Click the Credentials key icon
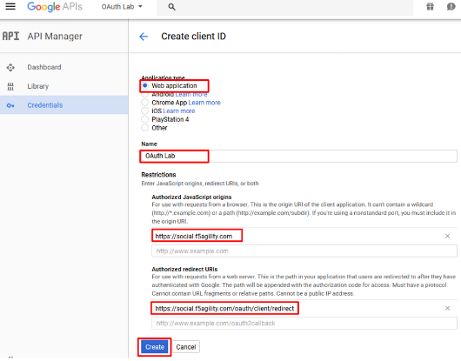The height and width of the screenshot is (361, 461). [10, 105]
